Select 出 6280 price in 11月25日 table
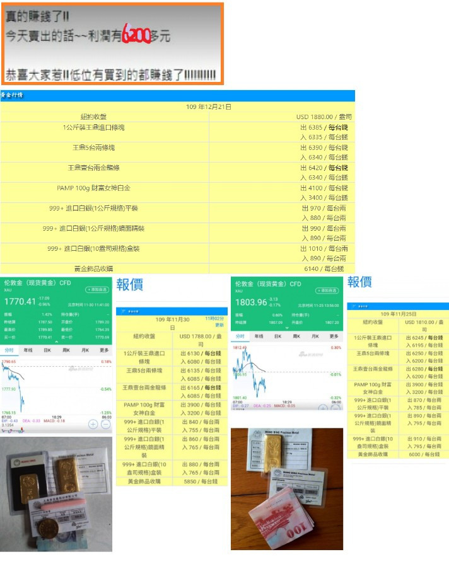This screenshot has width=449, height=564. pos(424,369)
